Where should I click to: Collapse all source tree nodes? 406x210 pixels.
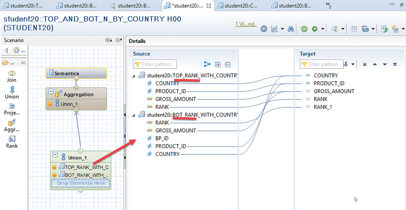[x=228, y=64]
